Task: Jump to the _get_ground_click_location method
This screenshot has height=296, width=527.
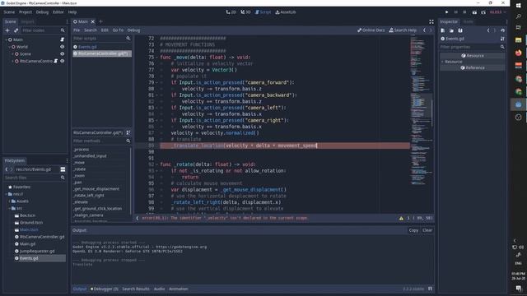Action: tap(98, 208)
